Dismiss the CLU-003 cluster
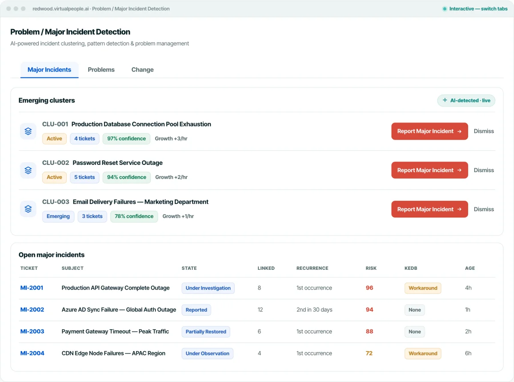Viewport: 514px width, 382px height. (x=484, y=209)
